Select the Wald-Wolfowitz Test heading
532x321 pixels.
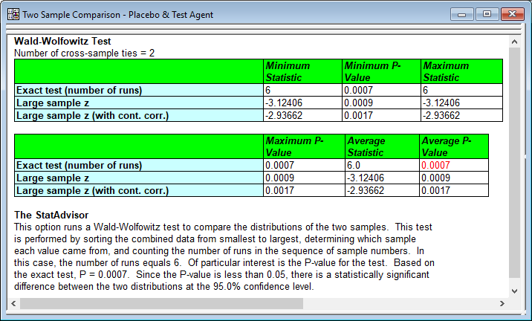pos(62,42)
